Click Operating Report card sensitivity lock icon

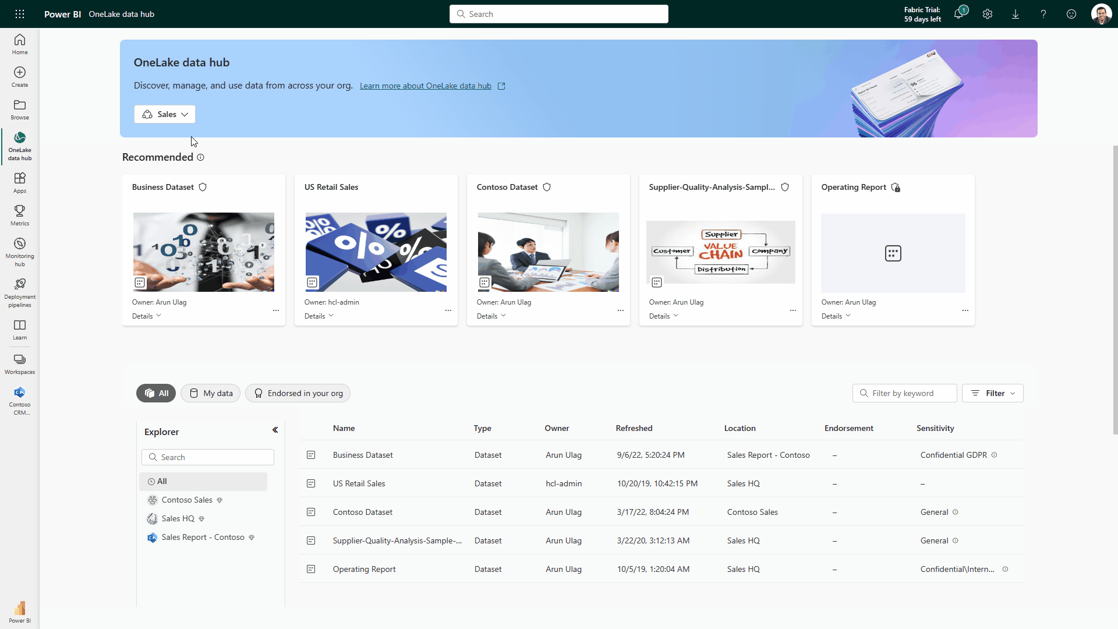pos(896,187)
